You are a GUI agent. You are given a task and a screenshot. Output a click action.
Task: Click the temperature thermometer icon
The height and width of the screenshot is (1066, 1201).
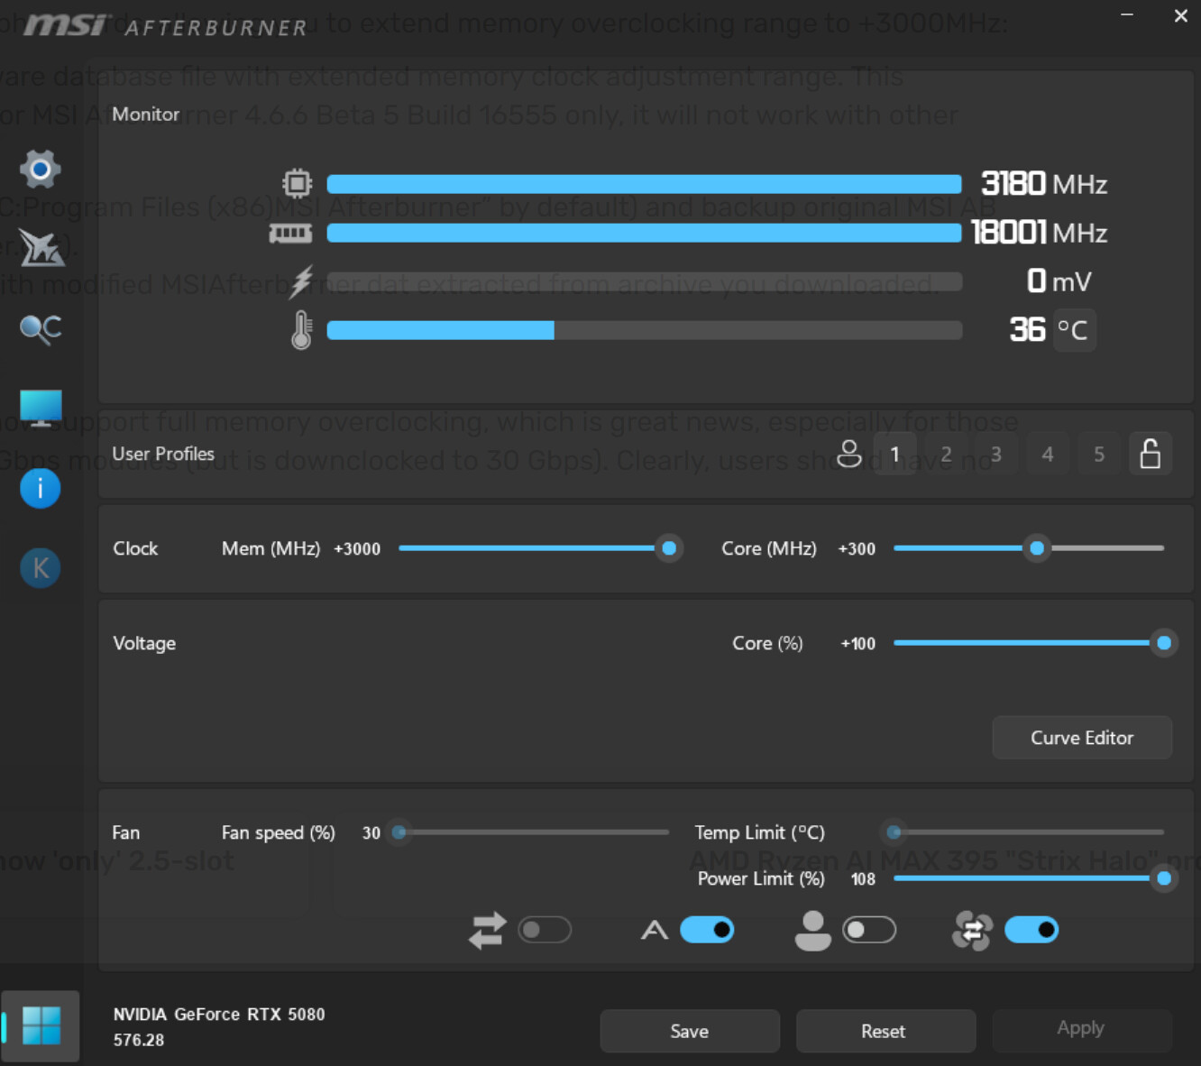coord(301,330)
